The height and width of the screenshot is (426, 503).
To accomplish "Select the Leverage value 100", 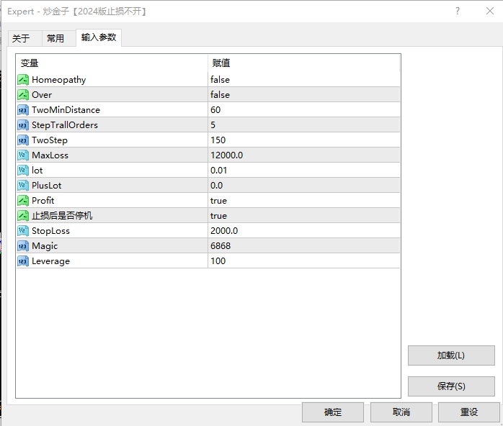I will (304, 260).
